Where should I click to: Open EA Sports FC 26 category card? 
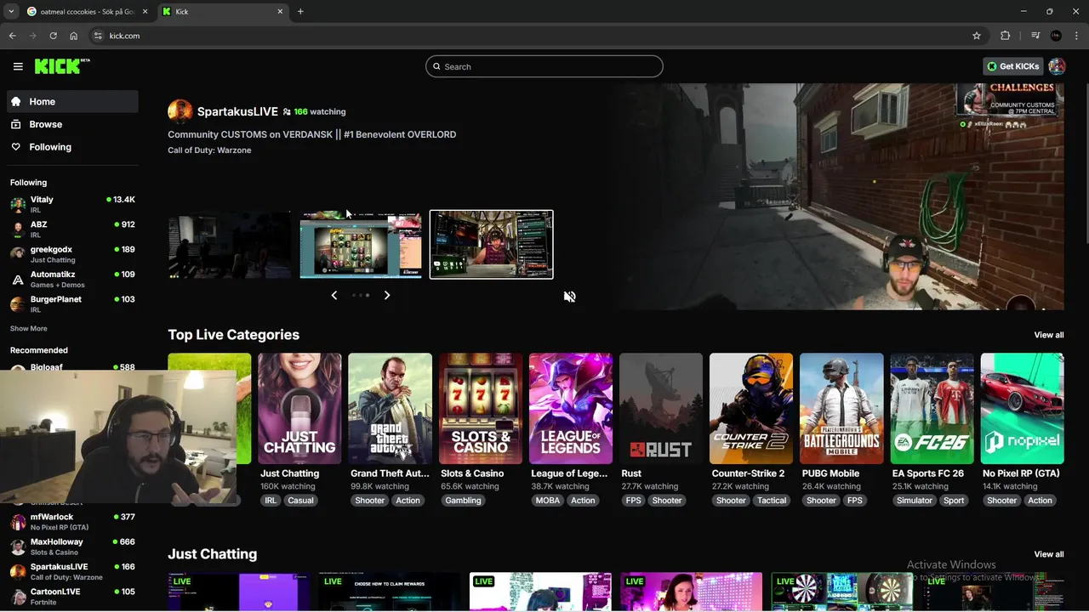(x=932, y=409)
